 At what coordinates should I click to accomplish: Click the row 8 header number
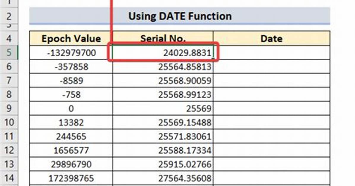9,94
